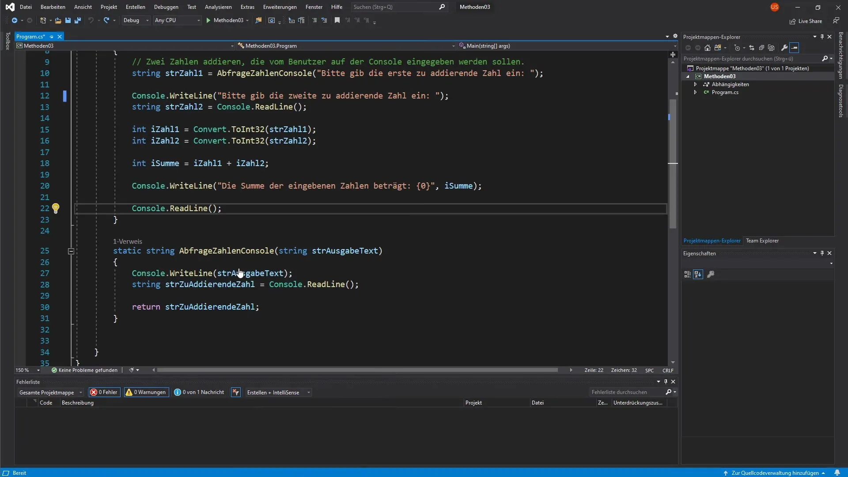Click the Save All icon

[78, 20]
